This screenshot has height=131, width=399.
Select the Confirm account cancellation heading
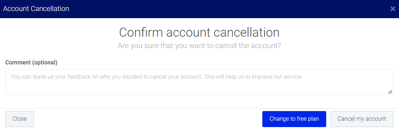pos(199,32)
